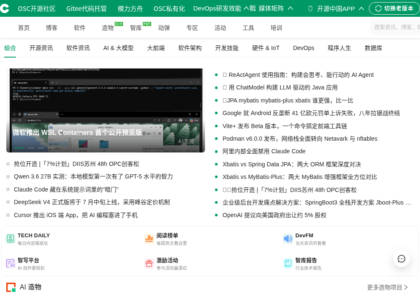
Task: Open 企业级后台开发痛点解决方案 Jboot-Plus article
Action: 317,202
